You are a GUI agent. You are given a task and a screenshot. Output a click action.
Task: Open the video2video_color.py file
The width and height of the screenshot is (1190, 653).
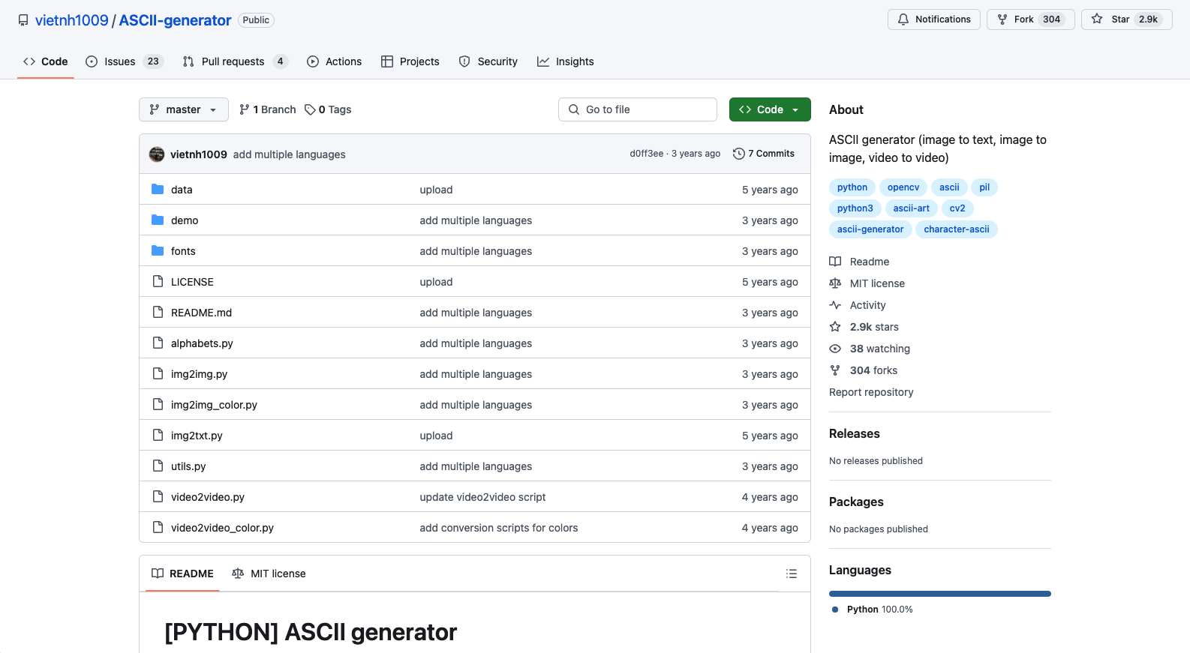pos(222,528)
